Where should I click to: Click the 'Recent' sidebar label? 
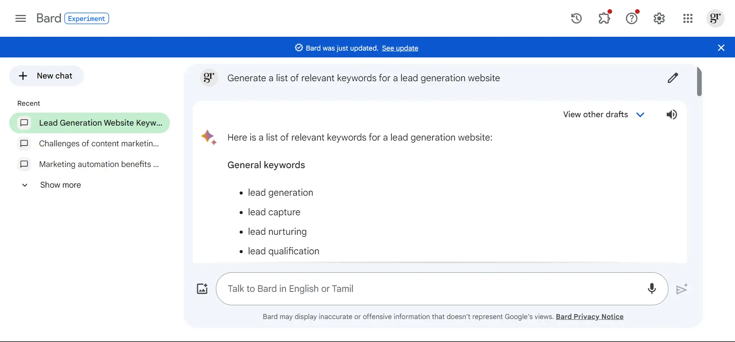[29, 103]
